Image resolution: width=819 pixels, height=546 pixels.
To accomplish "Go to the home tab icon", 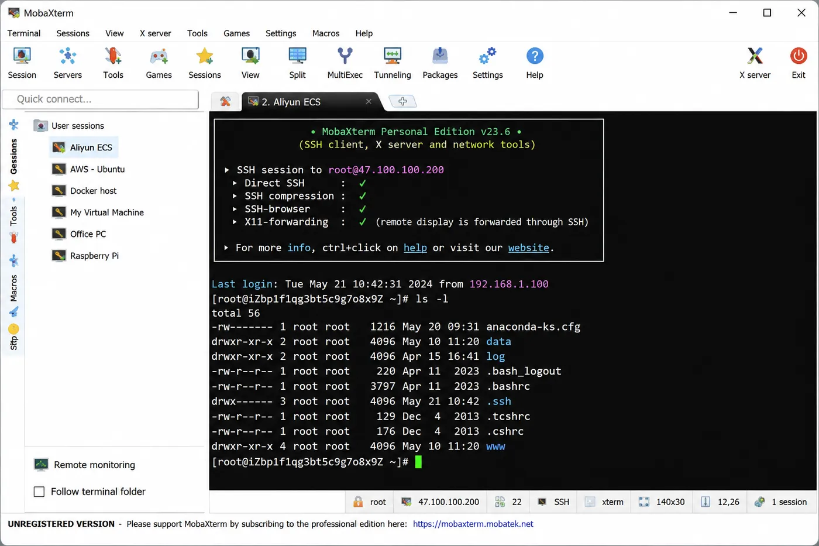I will (225, 101).
